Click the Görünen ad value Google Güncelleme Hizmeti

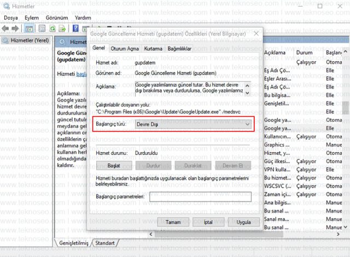click(176, 73)
